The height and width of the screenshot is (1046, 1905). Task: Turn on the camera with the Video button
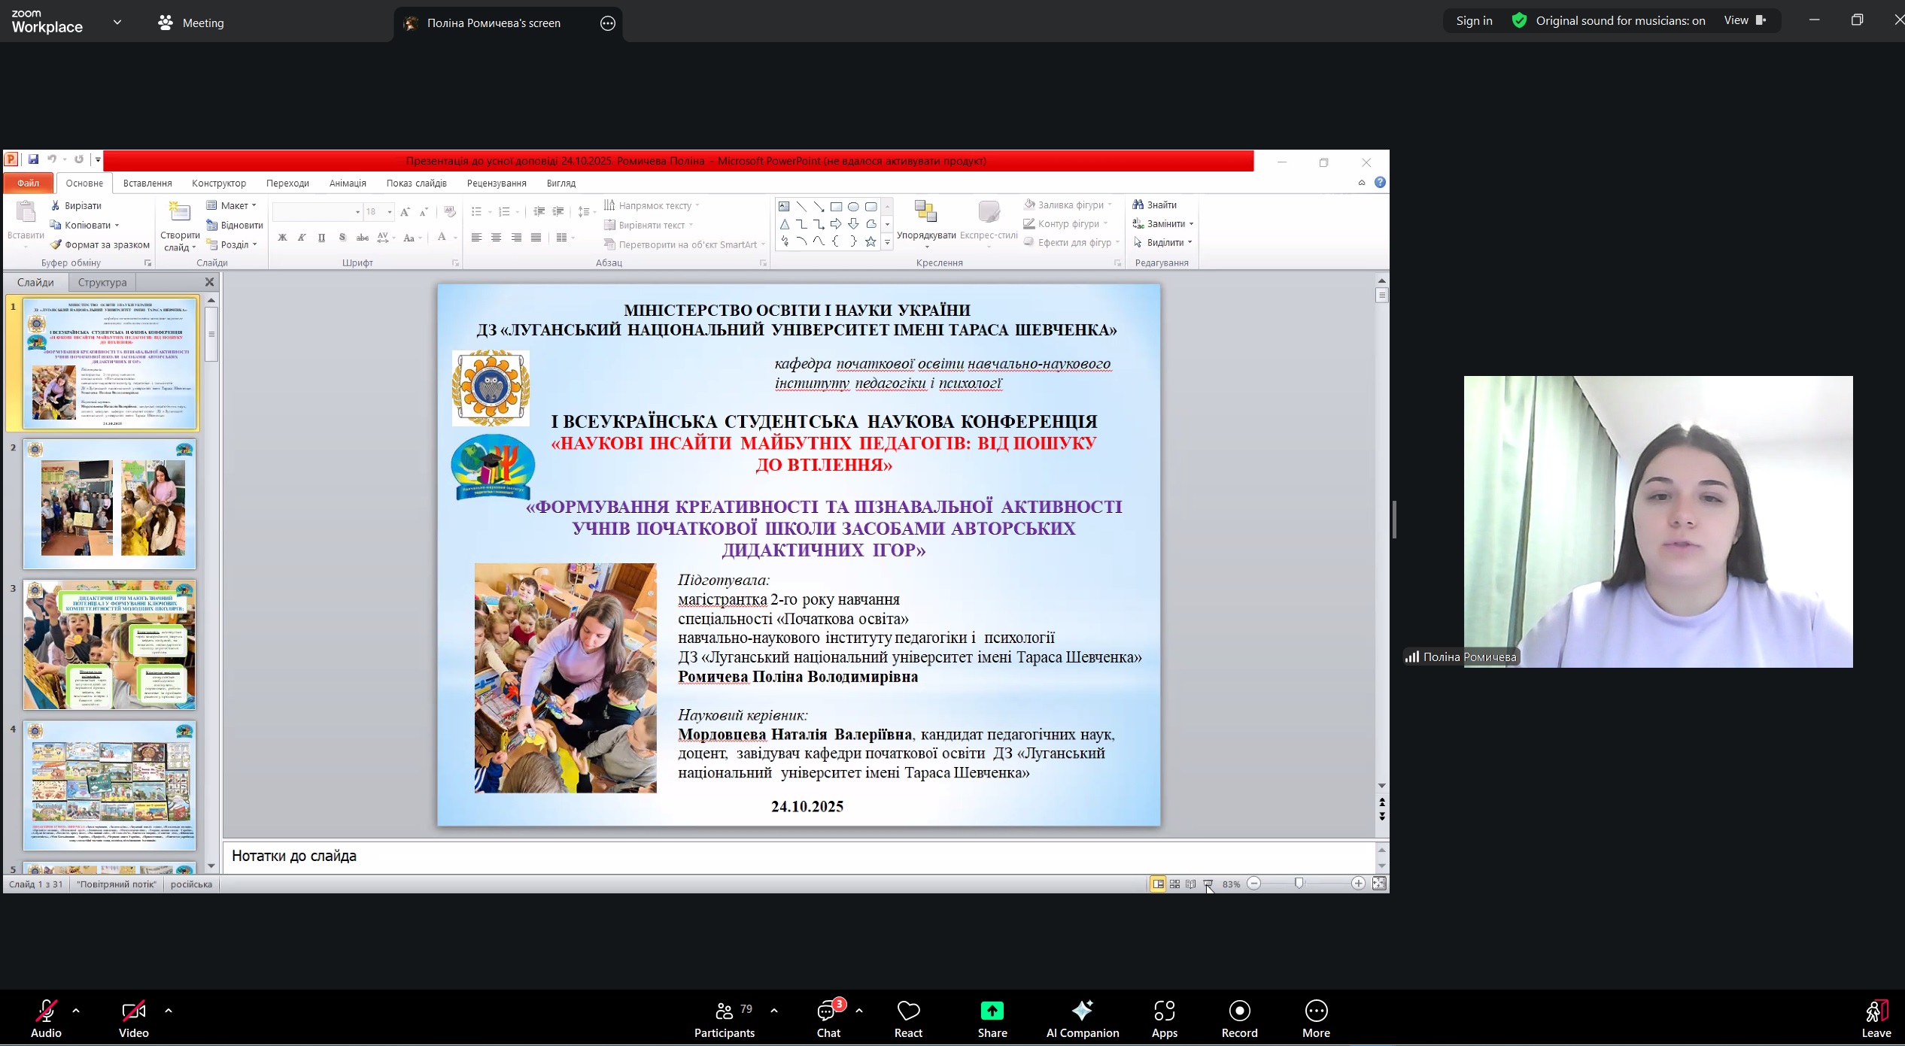tap(133, 1018)
